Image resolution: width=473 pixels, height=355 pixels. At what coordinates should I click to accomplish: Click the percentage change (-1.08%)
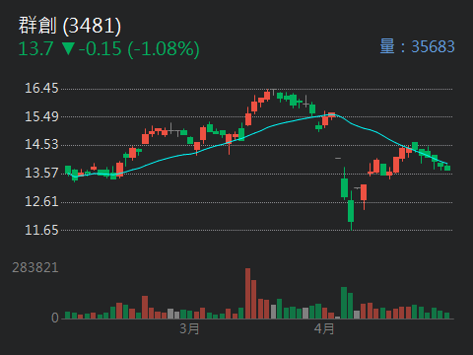point(164,49)
